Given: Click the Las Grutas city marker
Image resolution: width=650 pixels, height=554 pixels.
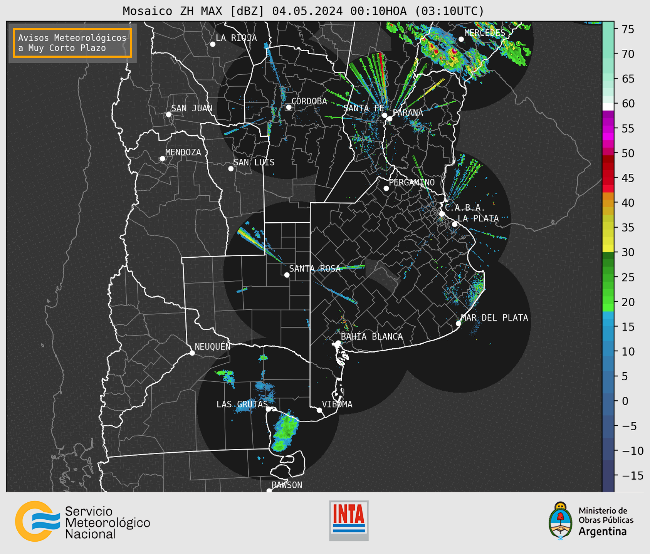Looking at the screenshot, I should click(x=269, y=409).
